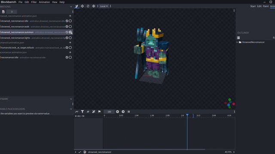Toggle play circle on necromancer.idle

70,57
